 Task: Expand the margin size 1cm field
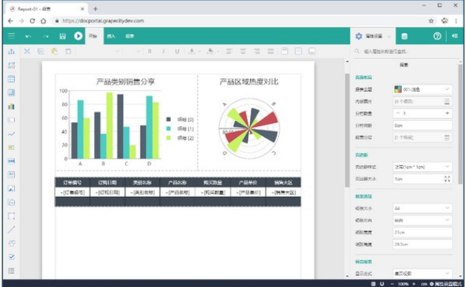447,179
